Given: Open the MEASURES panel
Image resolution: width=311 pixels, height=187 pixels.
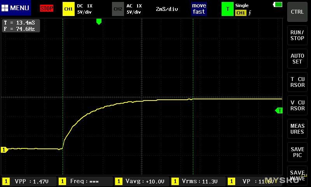Looking at the screenshot, I should point(297,129).
